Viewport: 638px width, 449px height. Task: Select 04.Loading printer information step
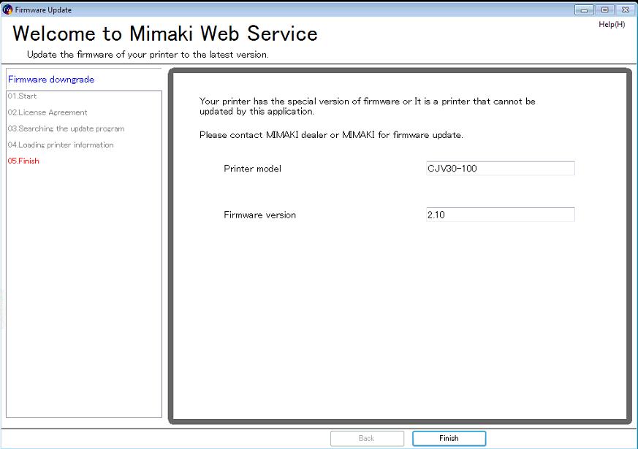[61, 145]
